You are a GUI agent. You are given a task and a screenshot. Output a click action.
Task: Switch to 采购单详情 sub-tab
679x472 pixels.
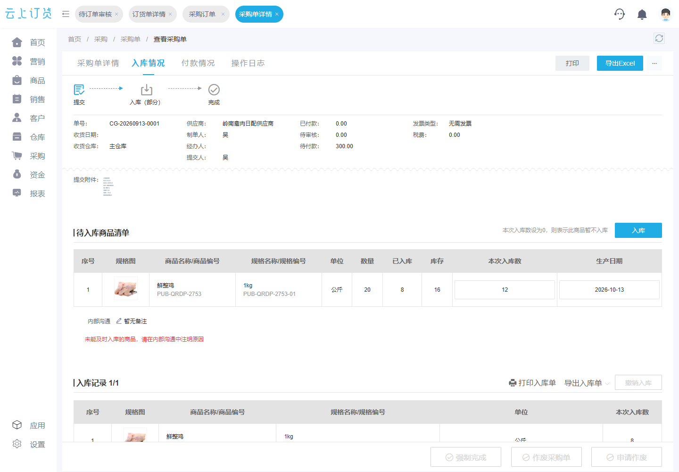[x=98, y=63]
